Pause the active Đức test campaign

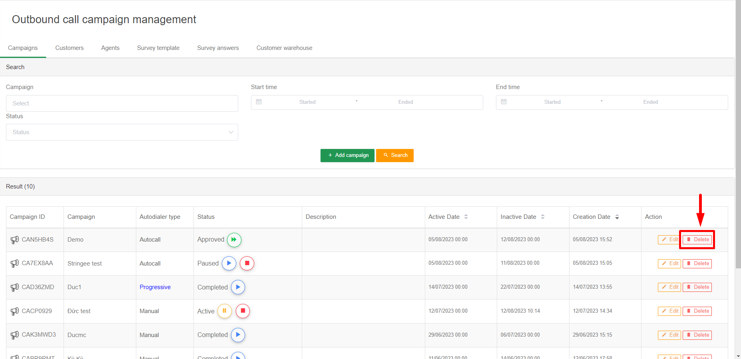pos(224,311)
